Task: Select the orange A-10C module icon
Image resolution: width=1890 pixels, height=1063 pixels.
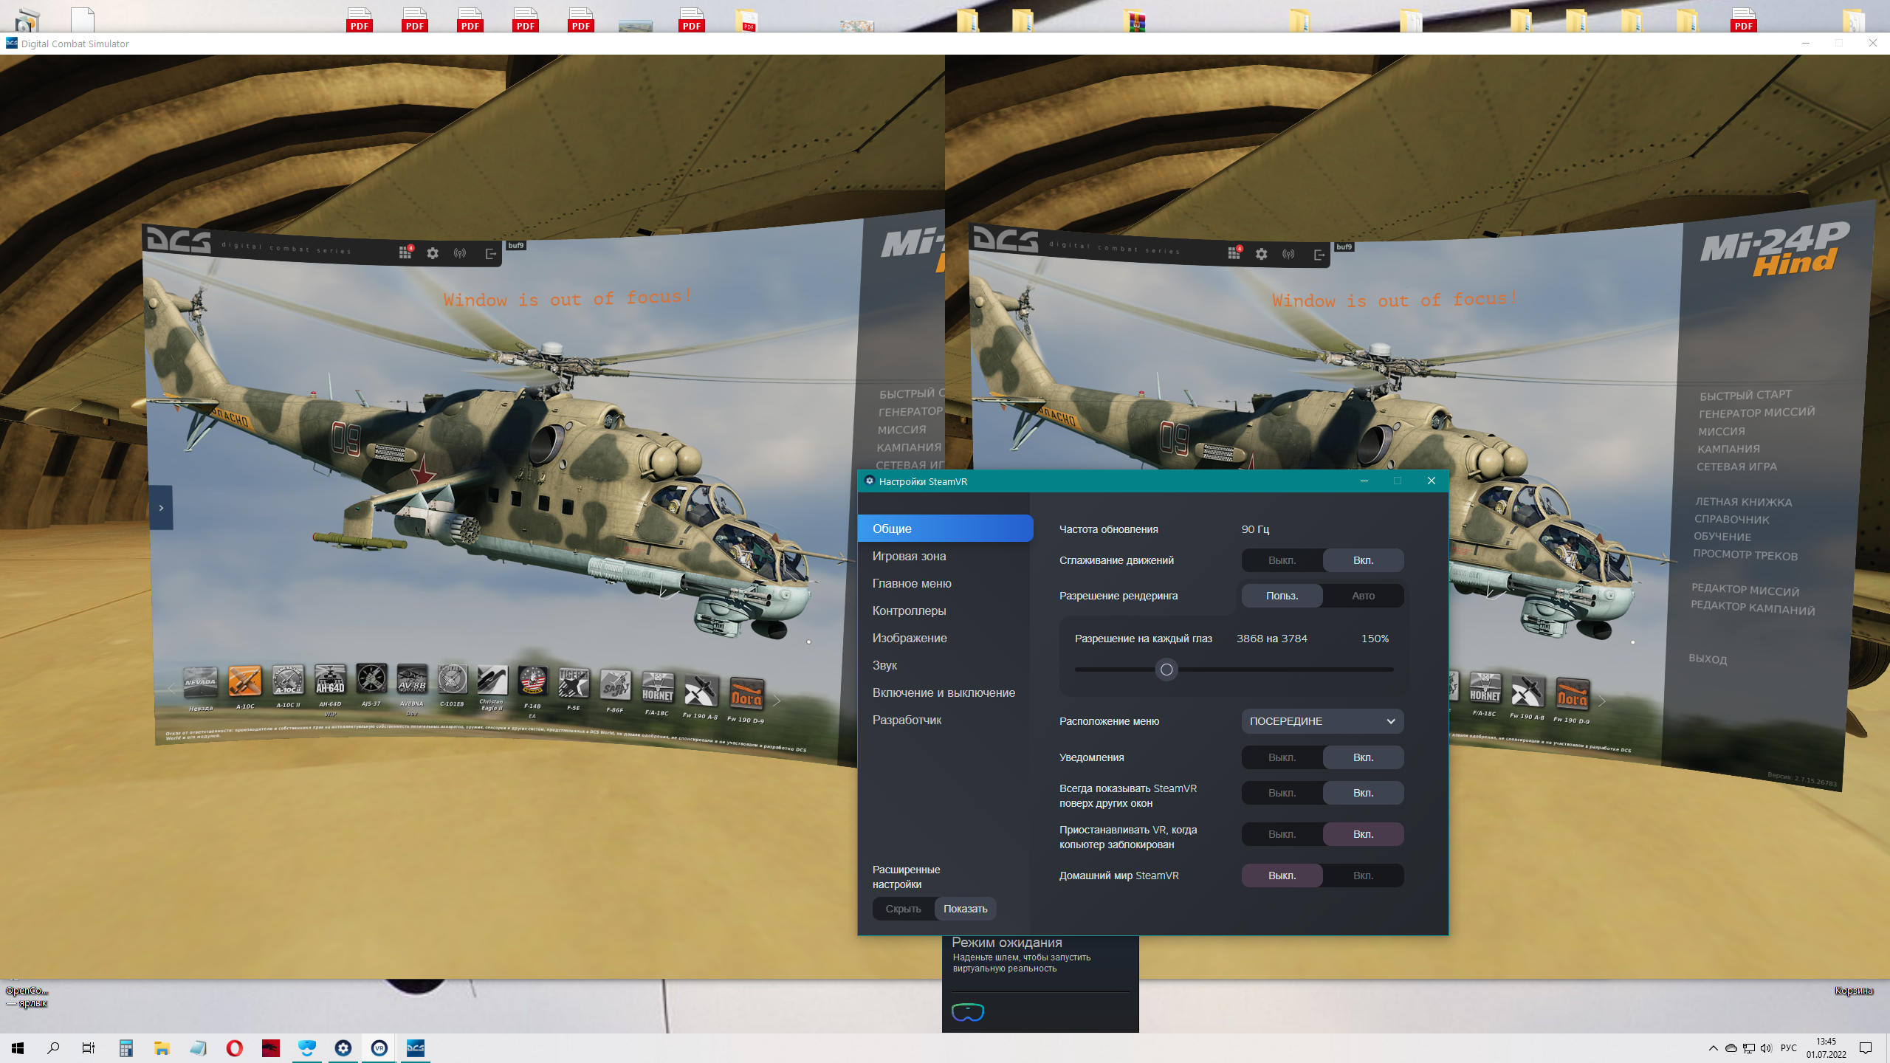Action: tap(244, 681)
